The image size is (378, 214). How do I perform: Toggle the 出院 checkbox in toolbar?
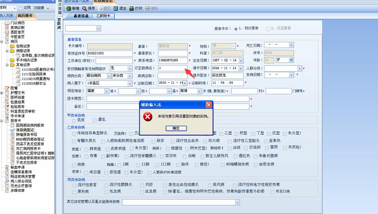tap(21, 8)
